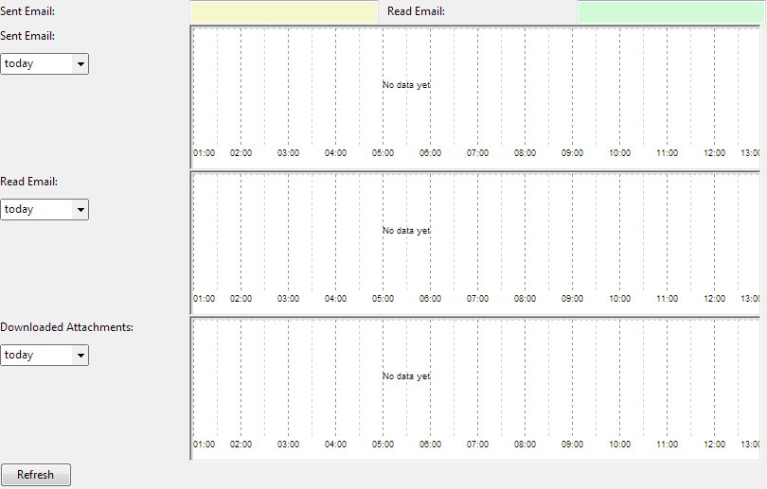
Task: Click 'No data yet' in Downloaded Attachments chart
Action: (x=406, y=376)
